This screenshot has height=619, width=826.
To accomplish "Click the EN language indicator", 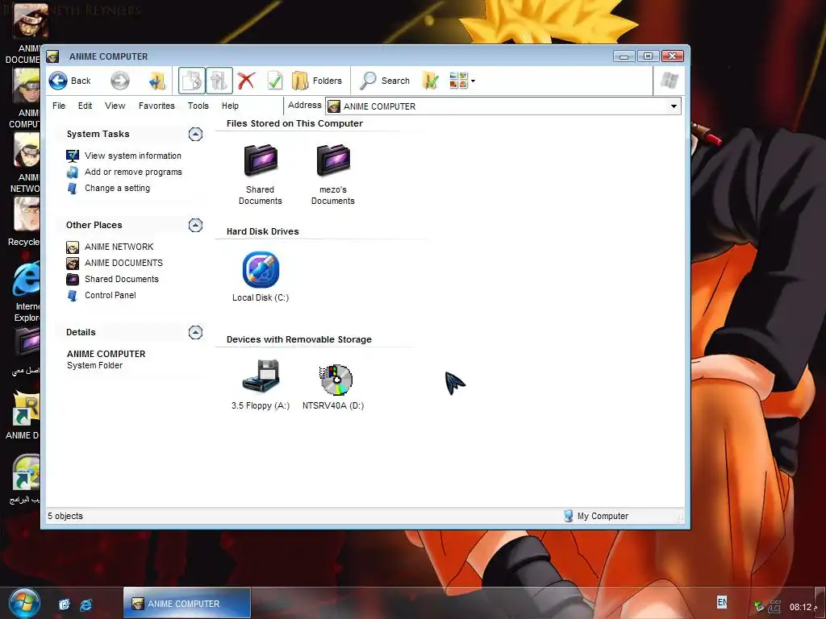I will (x=722, y=602).
